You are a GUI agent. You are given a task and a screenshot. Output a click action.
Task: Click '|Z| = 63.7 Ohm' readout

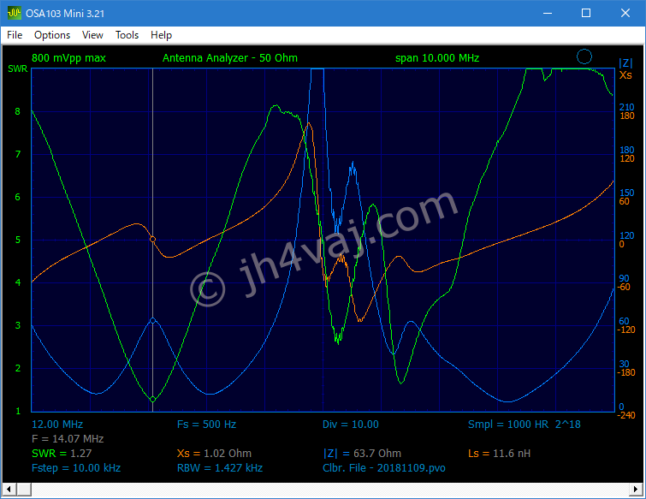coord(362,454)
